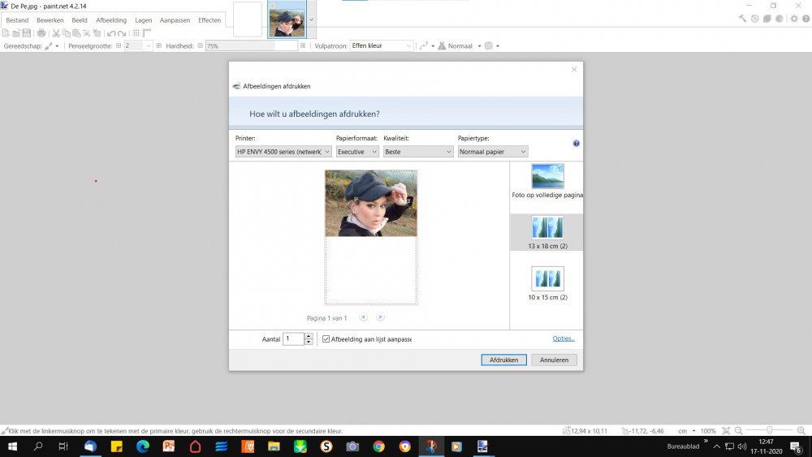Open Microsoft Edge from the taskbar
The height and width of the screenshot is (457, 812).
point(143,446)
